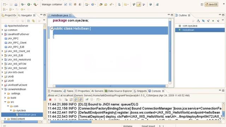Expand the WebContent folder
The image size is (226, 127).
(5, 119)
